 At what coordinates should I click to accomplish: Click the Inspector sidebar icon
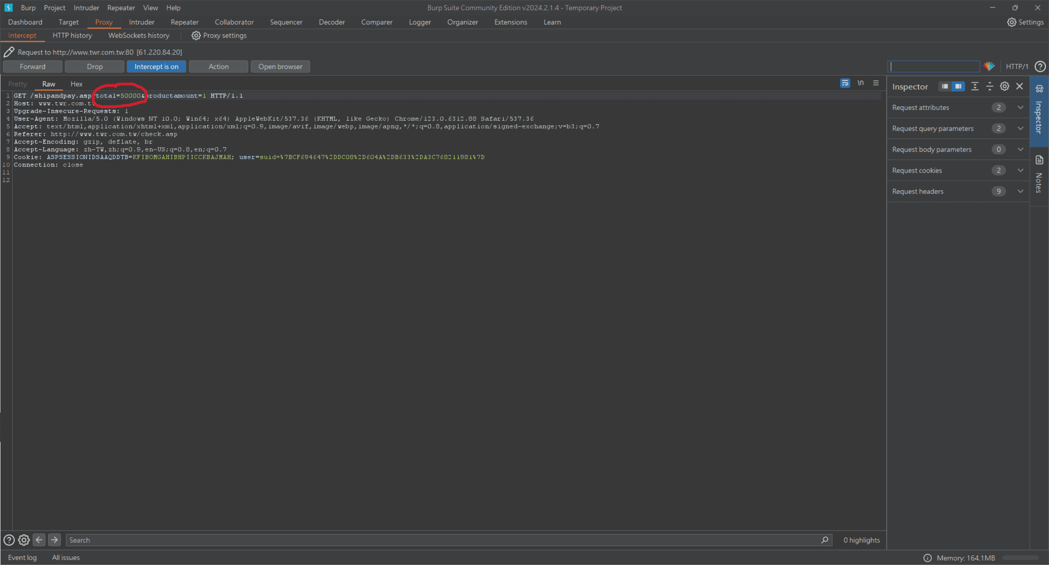1039,89
